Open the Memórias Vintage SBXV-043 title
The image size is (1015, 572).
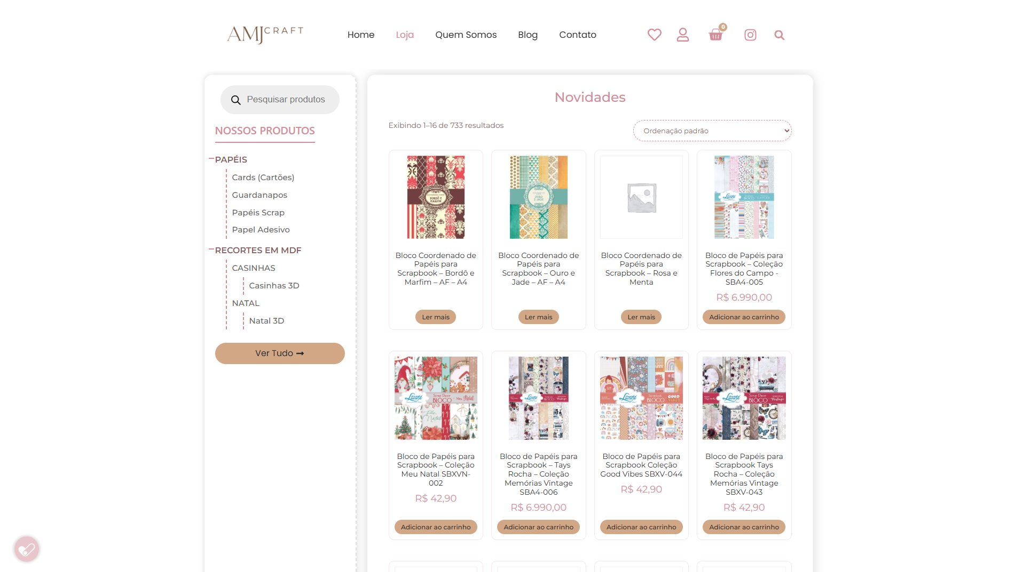click(744, 474)
